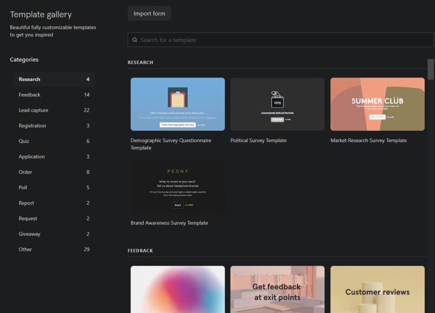Open the Customer reviews template
Viewport: 435px width, 313px height.
point(377,289)
